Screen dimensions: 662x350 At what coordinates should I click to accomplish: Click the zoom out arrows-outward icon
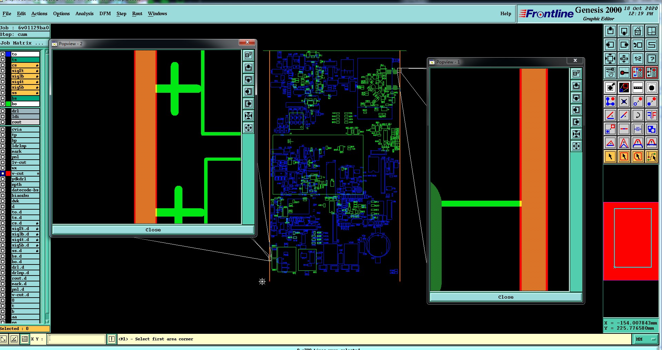(x=624, y=59)
